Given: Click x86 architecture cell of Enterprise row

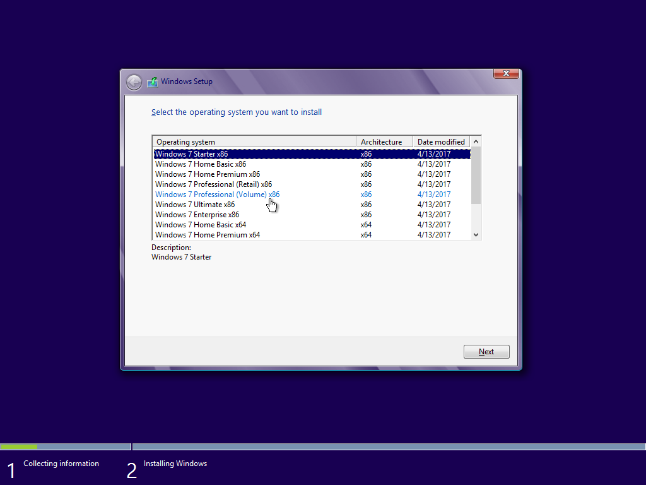Looking at the screenshot, I should [x=366, y=215].
